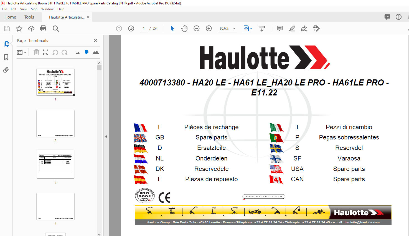
Task: Open the comments speech bubble icon
Action: tap(387, 17)
